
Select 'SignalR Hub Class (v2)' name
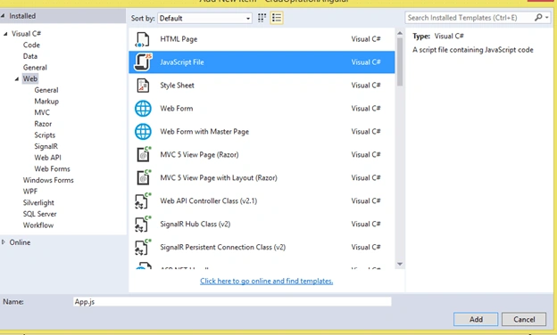coord(195,224)
